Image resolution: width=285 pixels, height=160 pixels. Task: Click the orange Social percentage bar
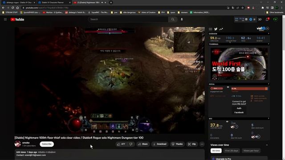tap(249, 88)
